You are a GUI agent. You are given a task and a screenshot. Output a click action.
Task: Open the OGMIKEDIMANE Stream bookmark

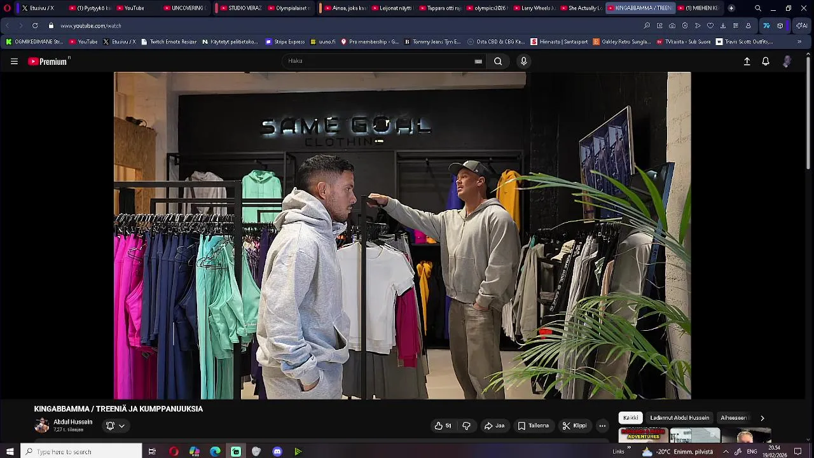tap(34, 42)
